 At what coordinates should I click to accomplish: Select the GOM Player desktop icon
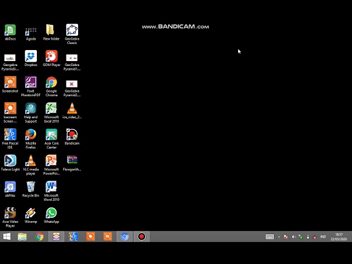pos(51,59)
